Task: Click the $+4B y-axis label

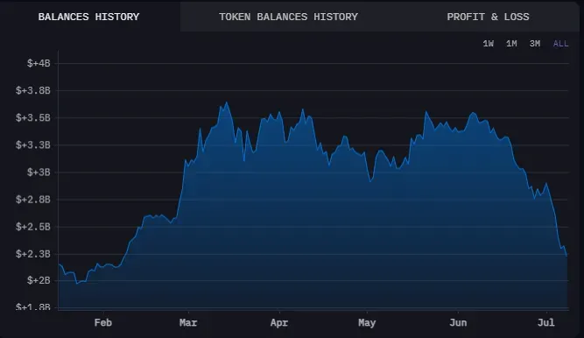Action: 39,63
